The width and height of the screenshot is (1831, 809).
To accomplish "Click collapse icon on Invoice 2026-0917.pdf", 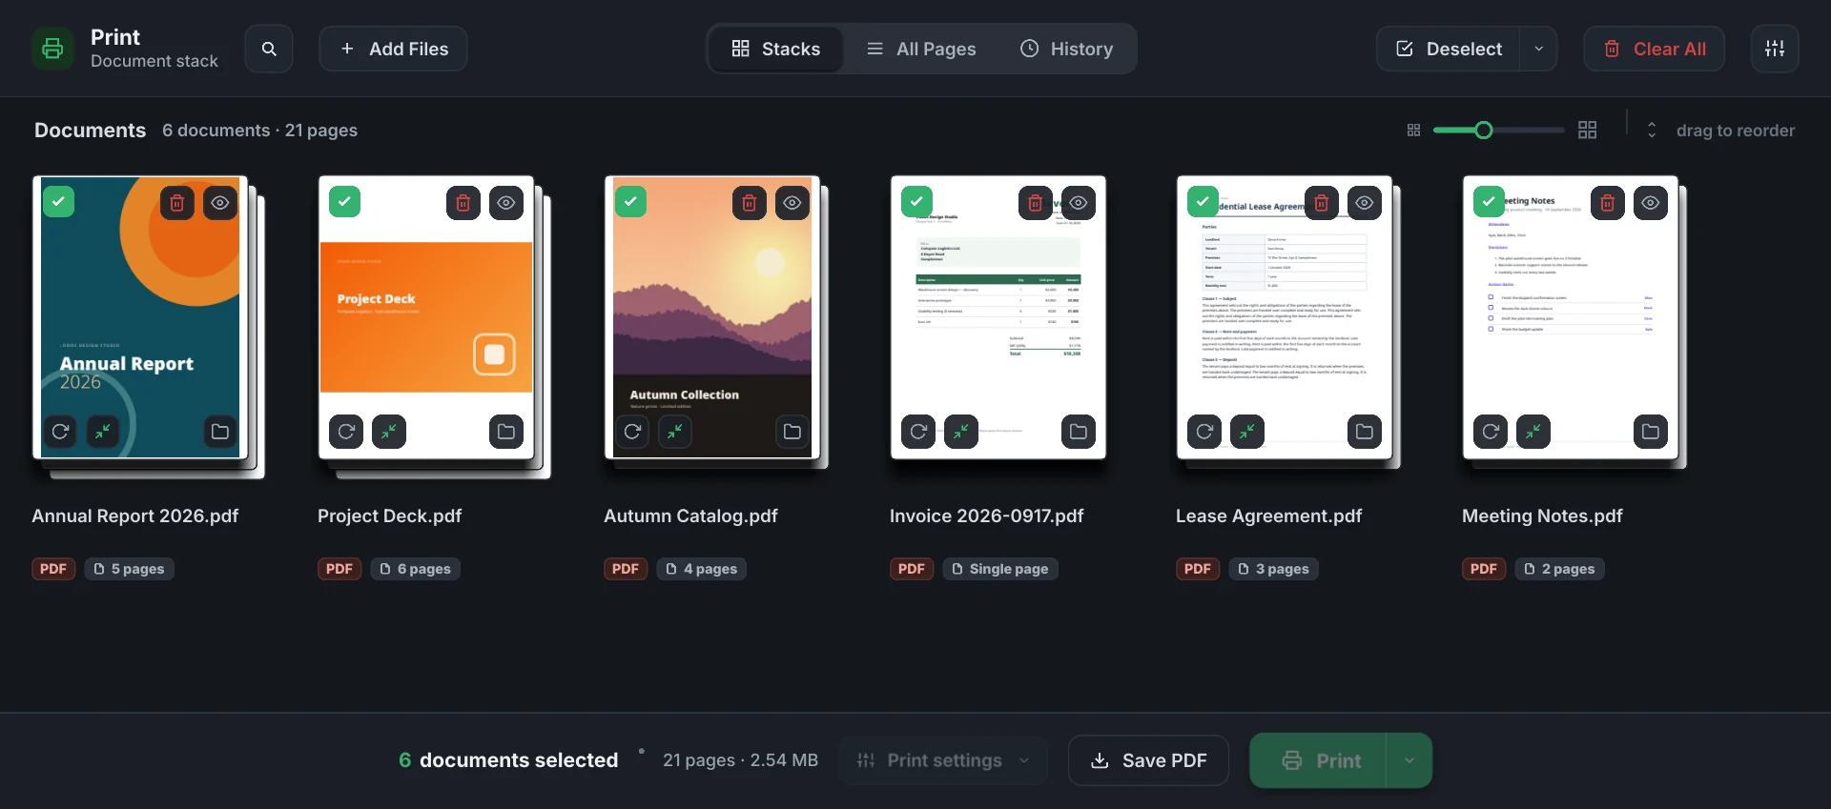I will (x=961, y=432).
